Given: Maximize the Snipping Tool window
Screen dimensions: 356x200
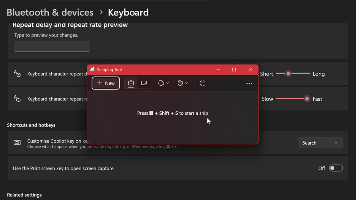Looking at the screenshot, I should pos(234,70).
